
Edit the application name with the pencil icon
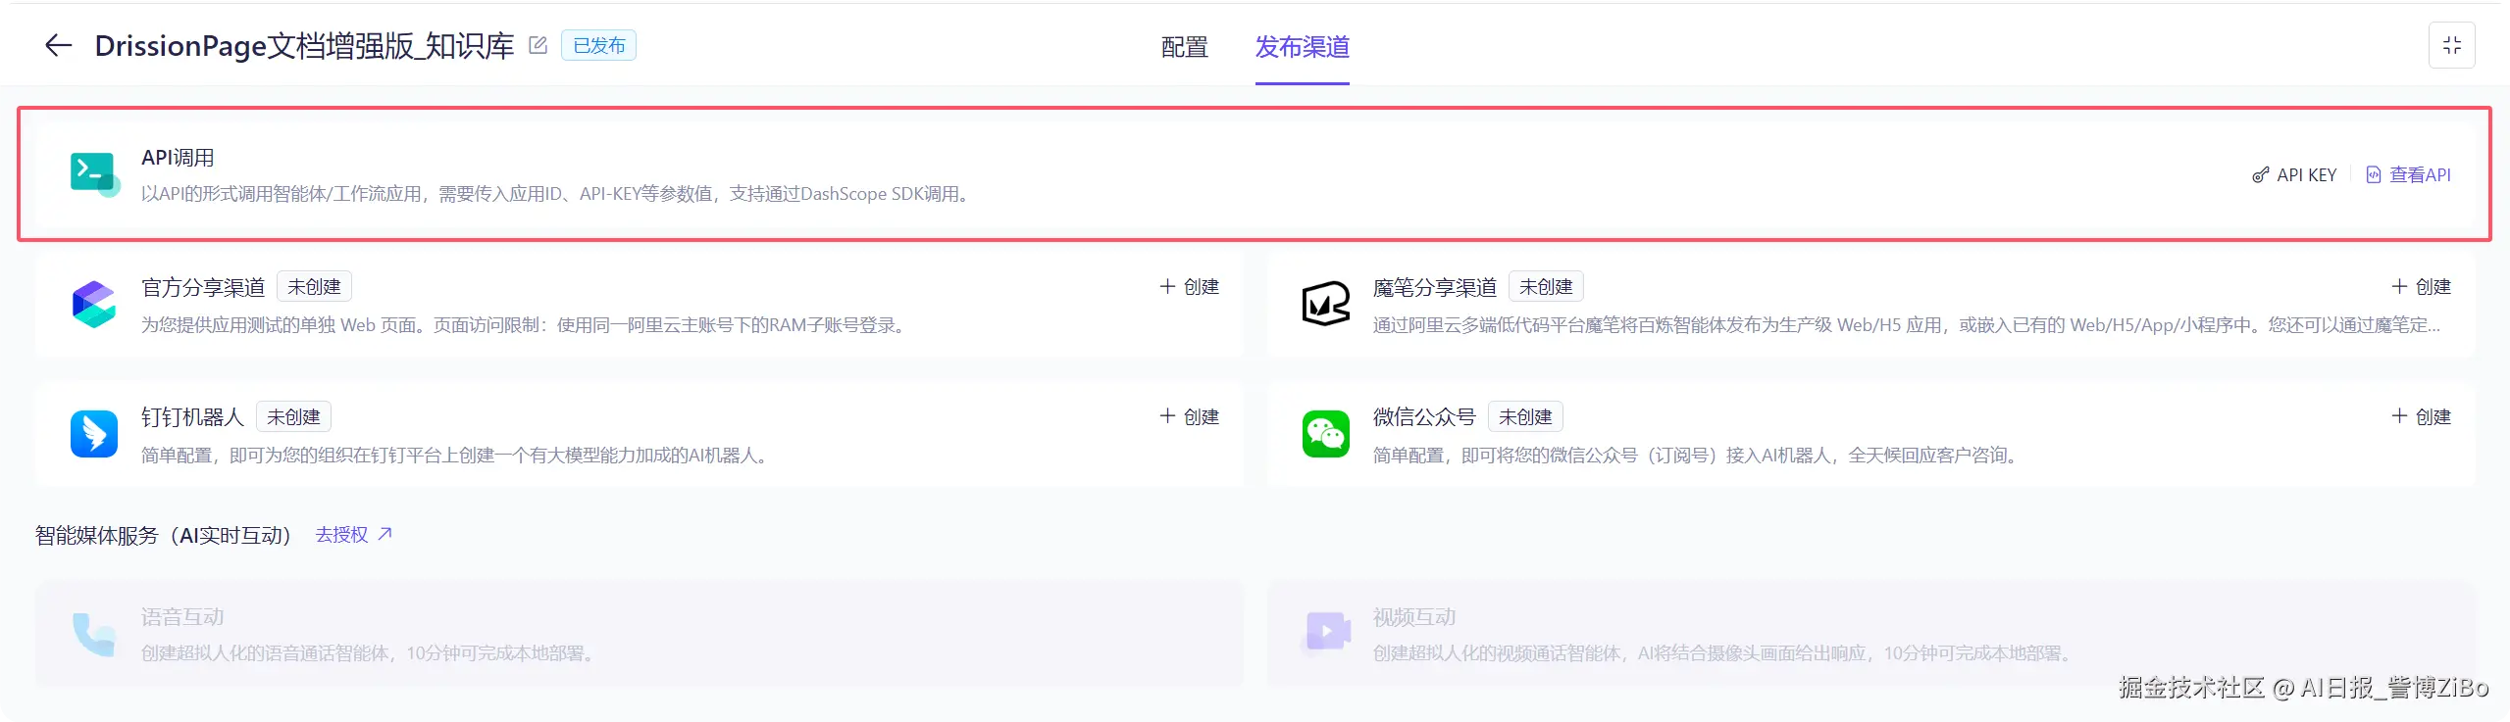click(538, 45)
